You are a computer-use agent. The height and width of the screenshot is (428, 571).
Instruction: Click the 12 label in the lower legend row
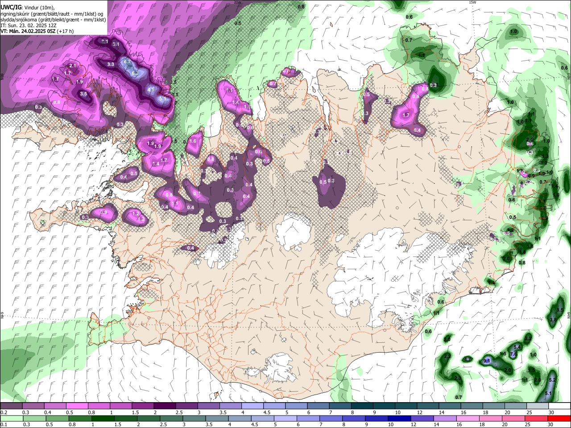tap(413, 425)
